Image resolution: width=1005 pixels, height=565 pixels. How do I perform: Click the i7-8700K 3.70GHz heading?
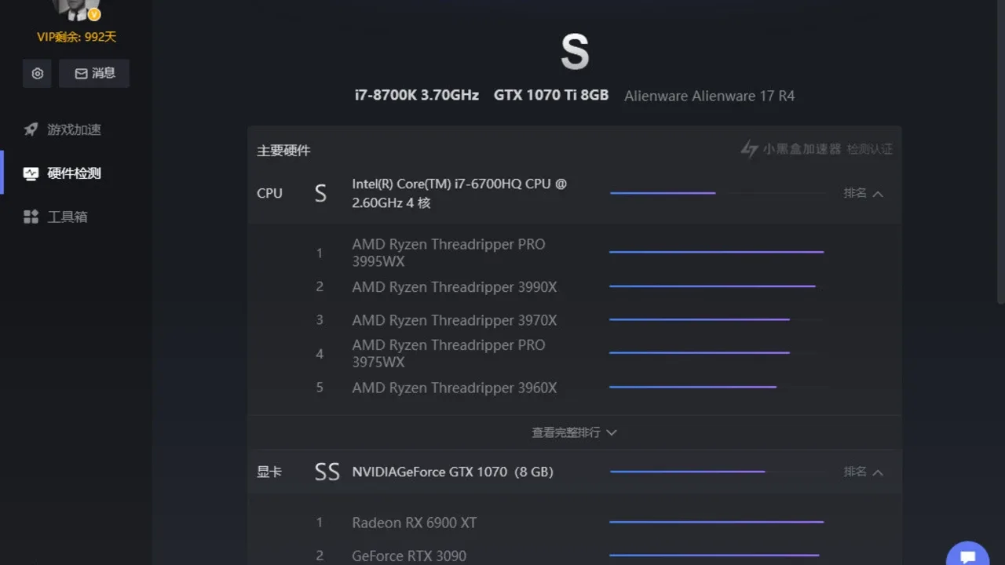pyautogui.click(x=417, y=96)
